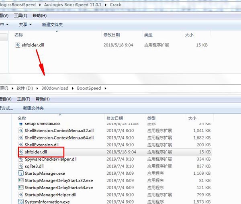This screenshot has width=241, height=204.
Task: Open 帮助(H) menu in Crack window
Action: [40, 16]
